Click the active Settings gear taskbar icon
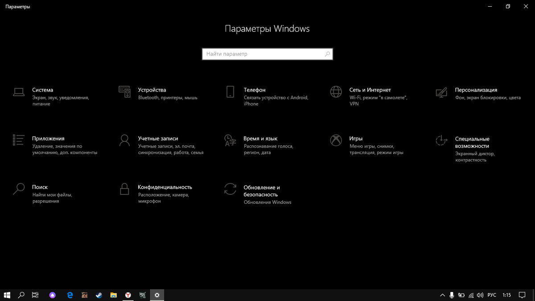This screenshot has height=301, width=535. tap(157, 295)
